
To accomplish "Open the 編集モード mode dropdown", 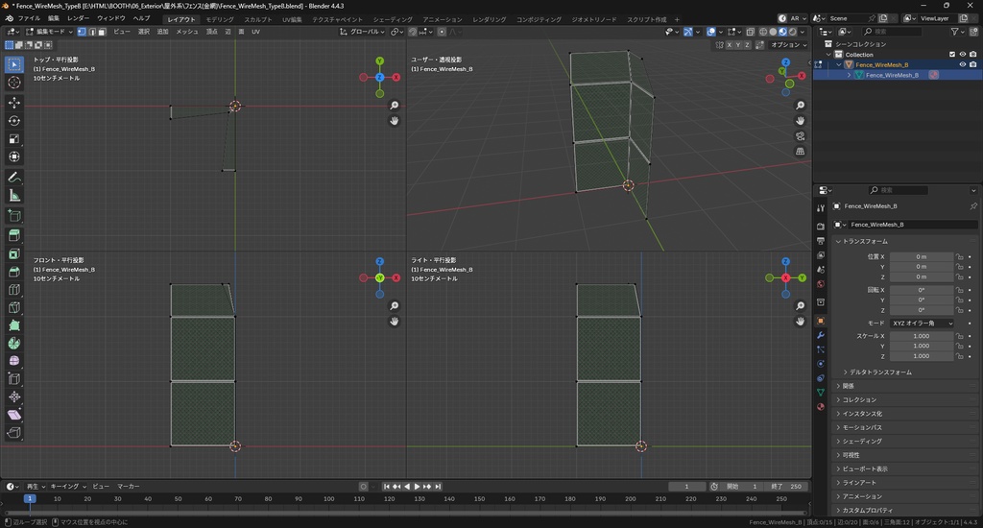I will [48, 32].
